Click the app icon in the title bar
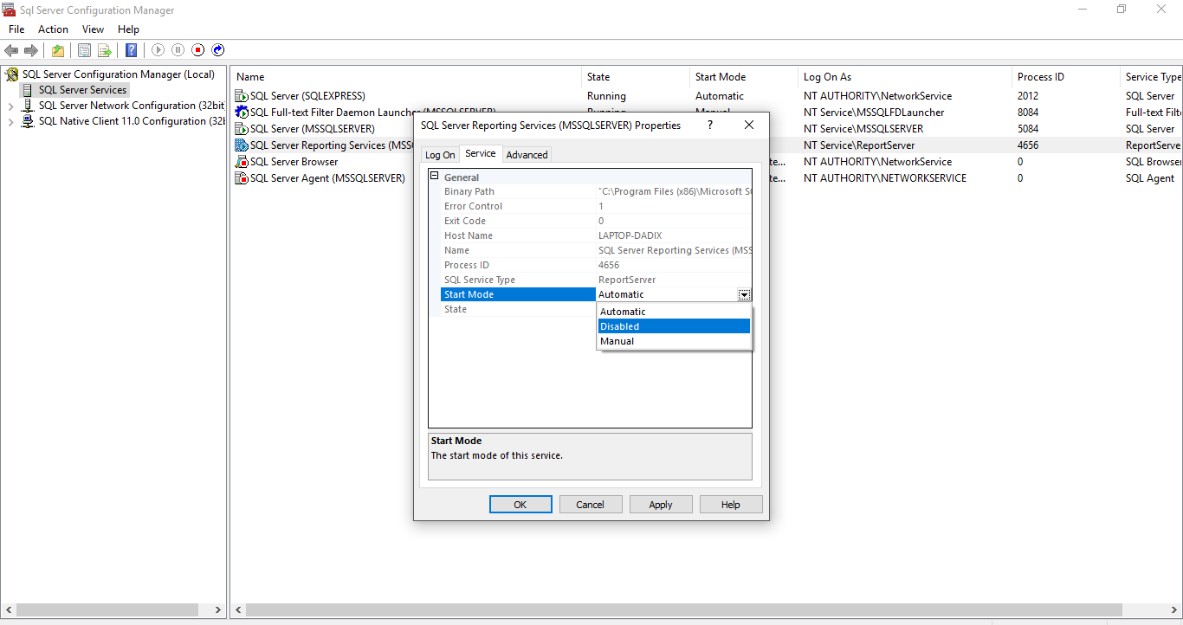Image resolution: width=1183 pixels, height=625 pixels. (9, 10)
